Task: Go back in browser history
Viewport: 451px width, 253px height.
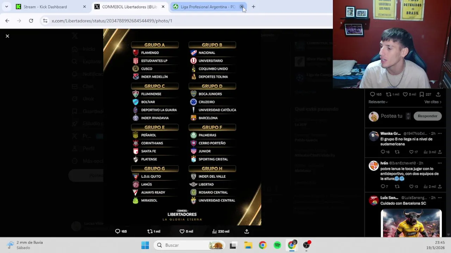Action: coord(7,21)
